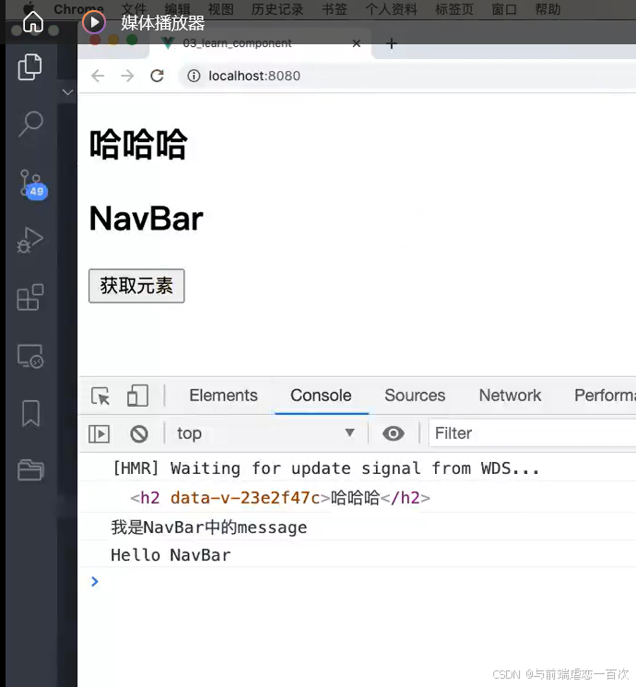This screenshot has width=636, height=687.
Task: Open the 个人资料 menu
Action: (391, 9)
